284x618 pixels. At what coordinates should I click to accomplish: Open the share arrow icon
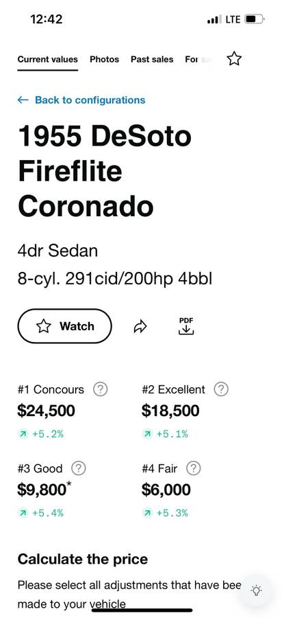point(140,326)
